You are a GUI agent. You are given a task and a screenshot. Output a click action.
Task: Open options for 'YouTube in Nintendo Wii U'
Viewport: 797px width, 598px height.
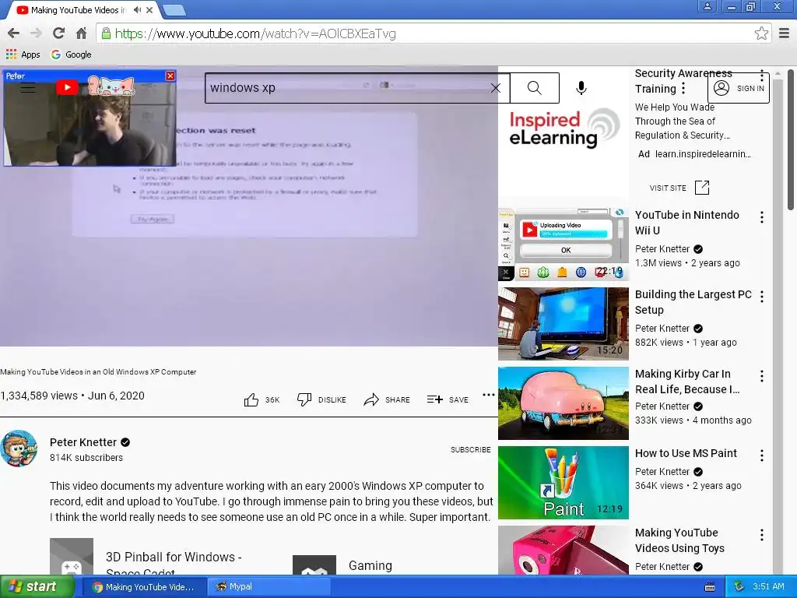[x=761, y=218]
